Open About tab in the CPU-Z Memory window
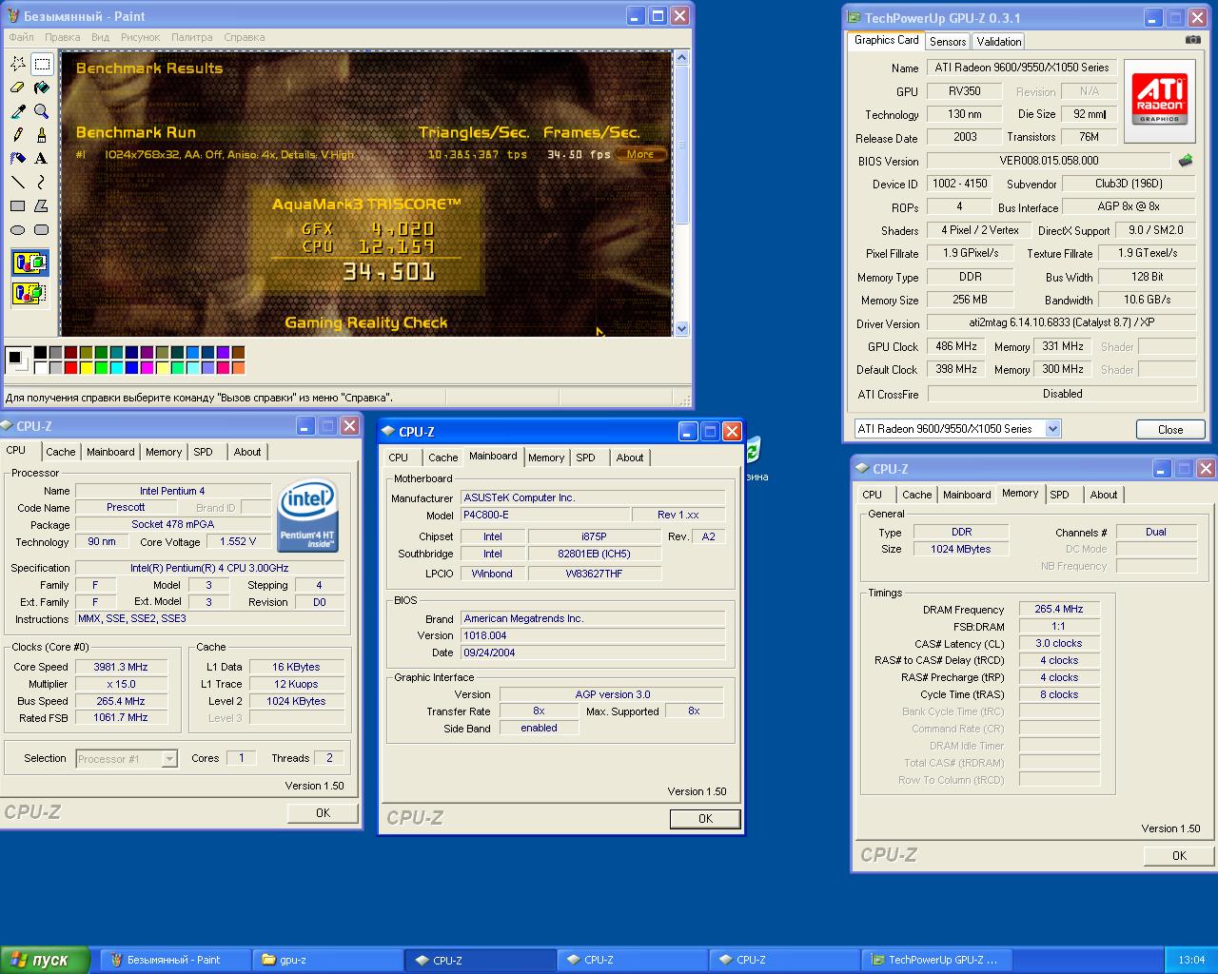The height and width of the screenshot is (974, 1218). [1104, 495]
